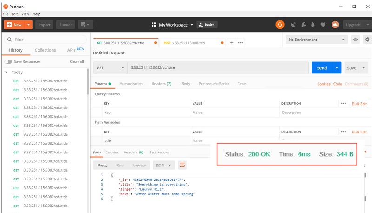Open the Tests tab
372x213 pixels.
click(x=242, y=84)
